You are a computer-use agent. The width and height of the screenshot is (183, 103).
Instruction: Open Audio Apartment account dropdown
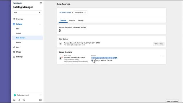point(41,95)
